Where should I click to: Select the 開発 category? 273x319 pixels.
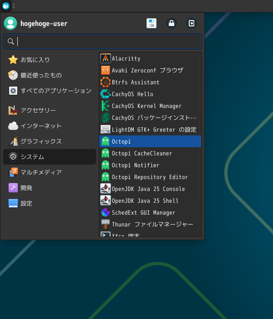click(x=50, y=188)
